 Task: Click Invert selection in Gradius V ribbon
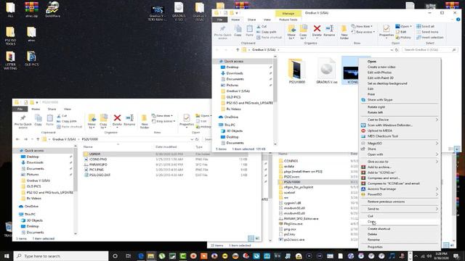(x=430, y=37)
